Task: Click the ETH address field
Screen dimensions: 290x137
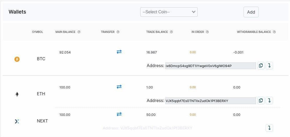Action: click(210, 101)
